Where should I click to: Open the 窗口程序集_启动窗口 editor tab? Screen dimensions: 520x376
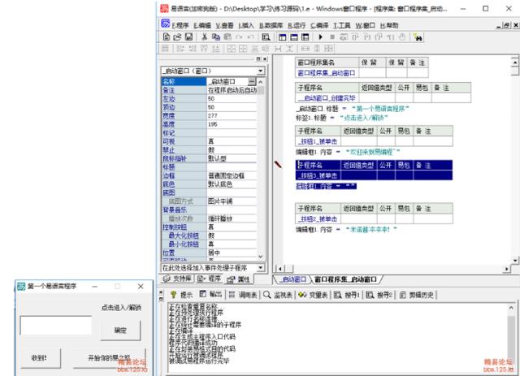point(345,279)
